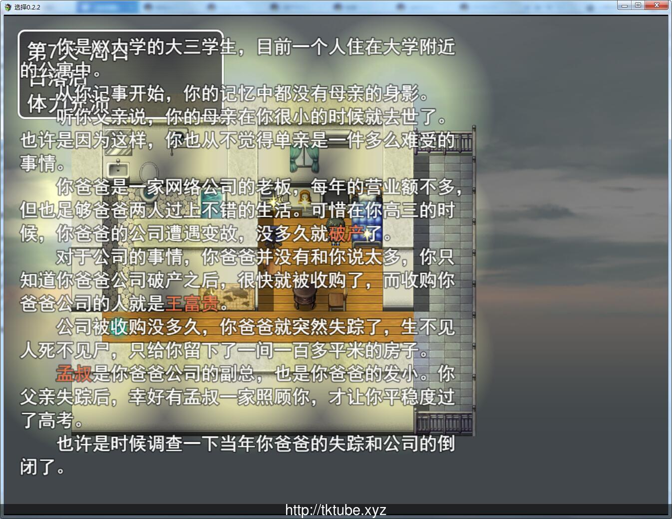This screenshot has width=672, height=519.
Task: Click the line starting 从你记事开始
Action: [x=243, y=93]
